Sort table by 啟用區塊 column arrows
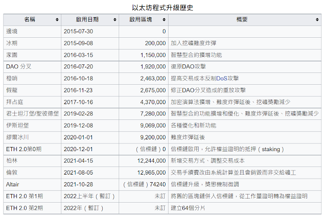Screen dimensions: 327x221 164,20
